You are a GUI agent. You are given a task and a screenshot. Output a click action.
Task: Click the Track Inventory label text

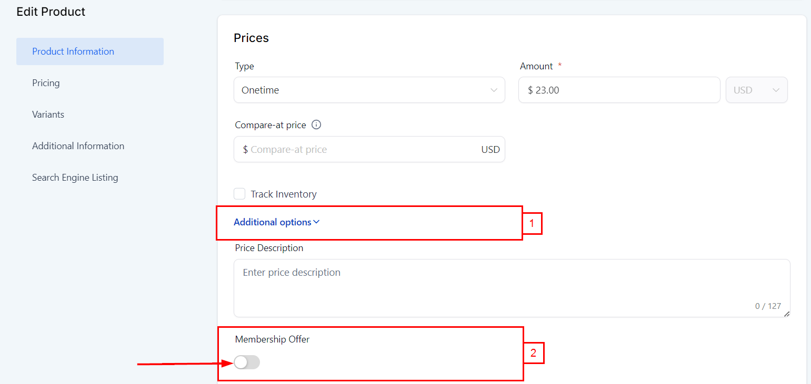[x=284, y=194]
